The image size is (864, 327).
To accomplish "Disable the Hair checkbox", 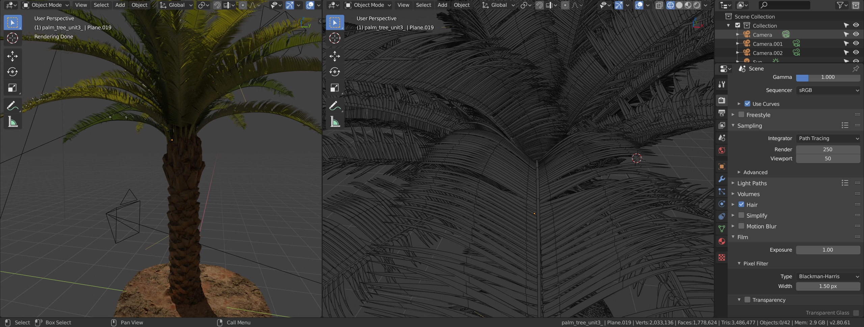I will pos(741,204).
